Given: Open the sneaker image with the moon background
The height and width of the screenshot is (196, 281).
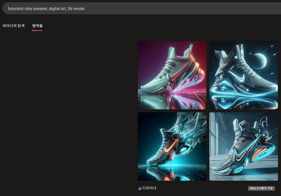Looking at the screenshot, I should [x=243, y=75].
